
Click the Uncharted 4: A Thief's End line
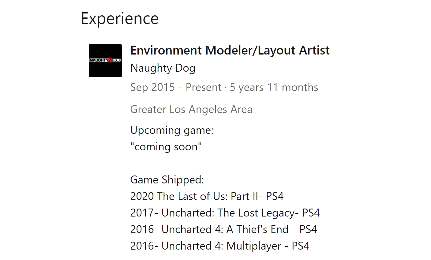pyautogui.click(x=223, y=229)
